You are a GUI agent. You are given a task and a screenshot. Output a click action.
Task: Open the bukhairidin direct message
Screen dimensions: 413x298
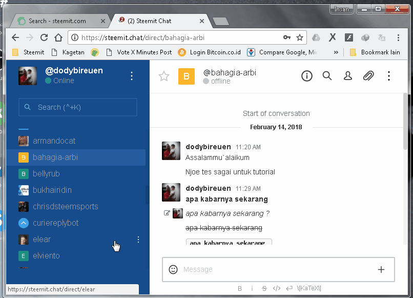[x=76, y=190]
